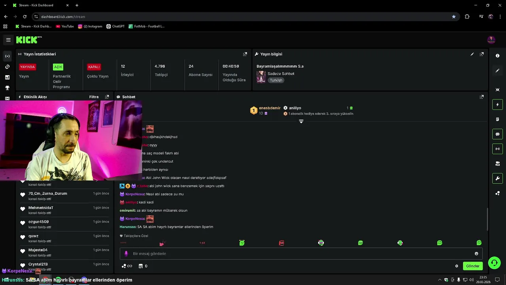
Task: Open the info icon in right sidebar
Action: tap(497, 56)
